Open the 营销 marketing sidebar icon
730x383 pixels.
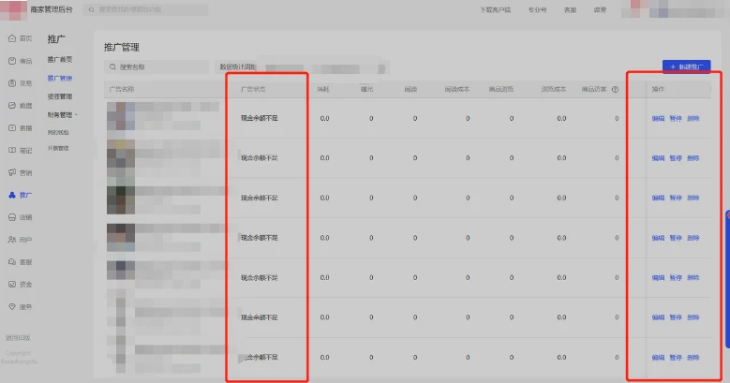[x=12, y=172]
